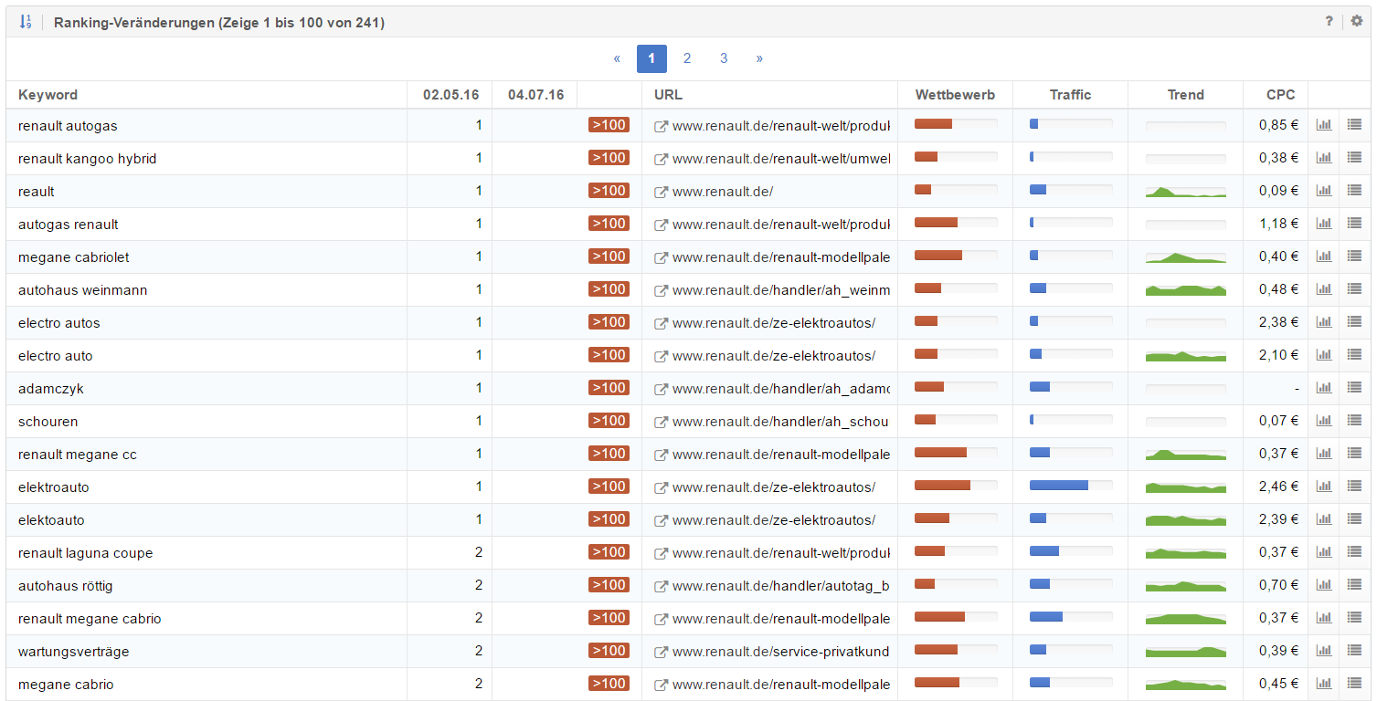
Task: Open URL link for wartungsverträge row
Action: pos(781,652)
